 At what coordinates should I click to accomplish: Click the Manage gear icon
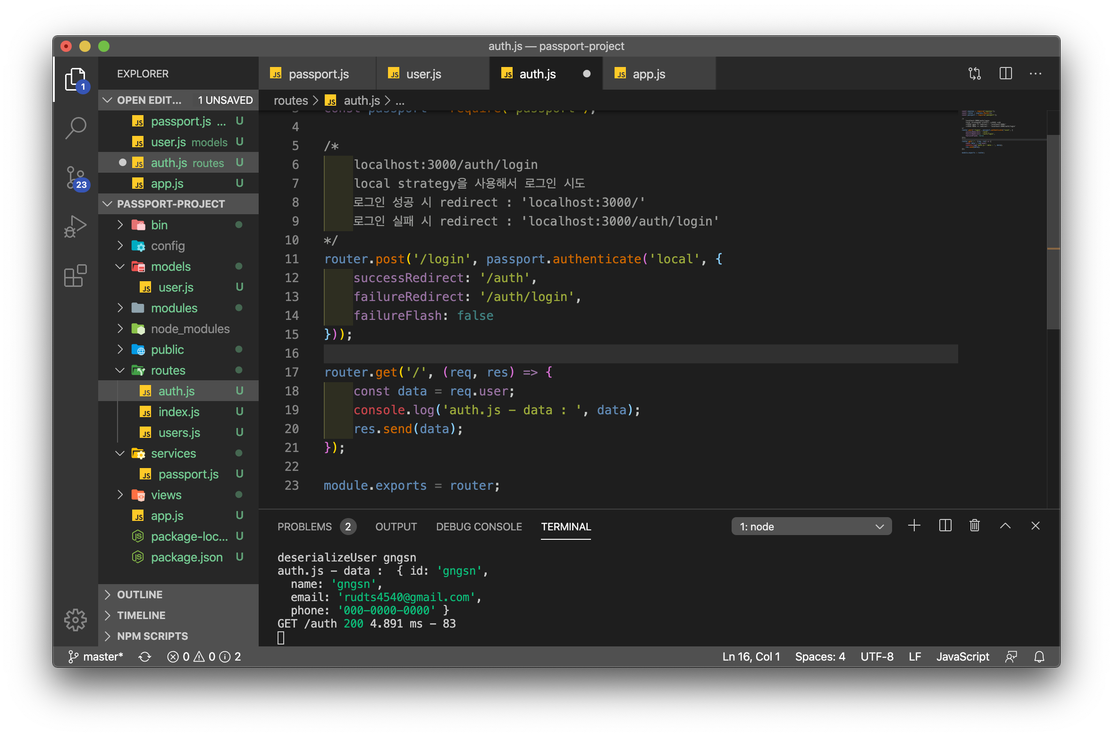coord(76,619)
